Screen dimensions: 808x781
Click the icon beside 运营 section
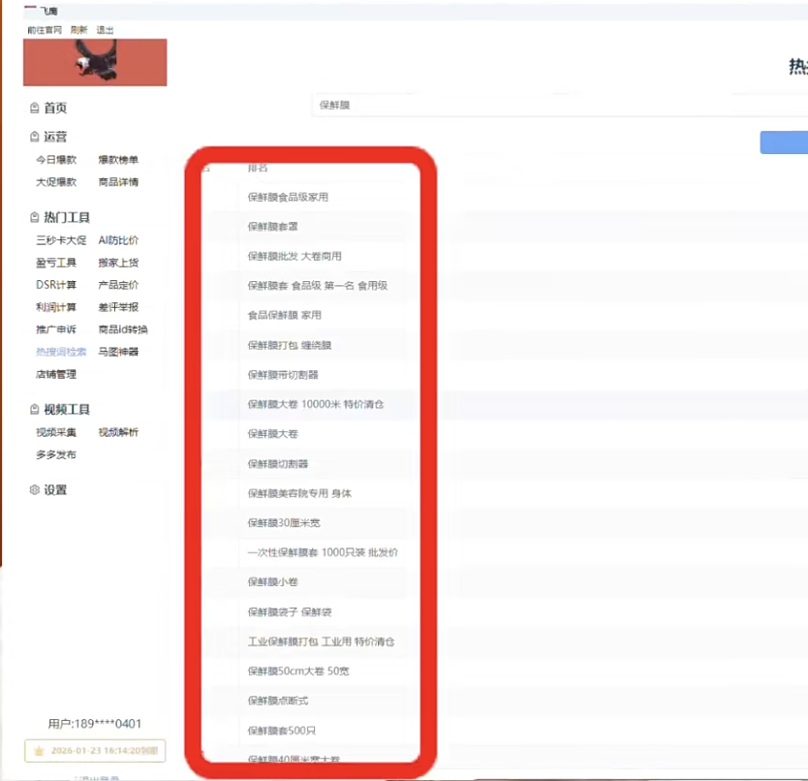point(35,137)
